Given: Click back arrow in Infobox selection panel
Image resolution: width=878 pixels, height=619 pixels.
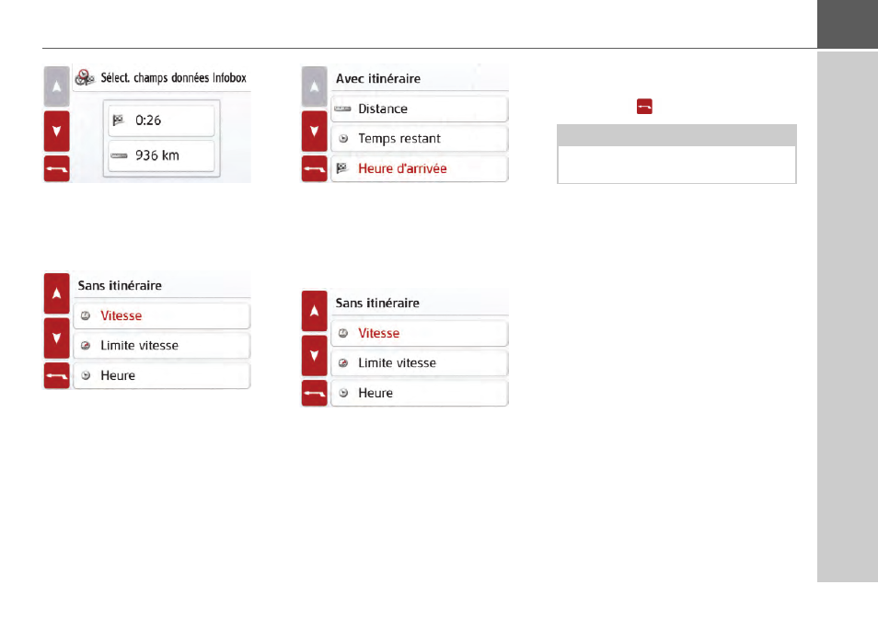Looking at the screenshot, I should [56, 169].
